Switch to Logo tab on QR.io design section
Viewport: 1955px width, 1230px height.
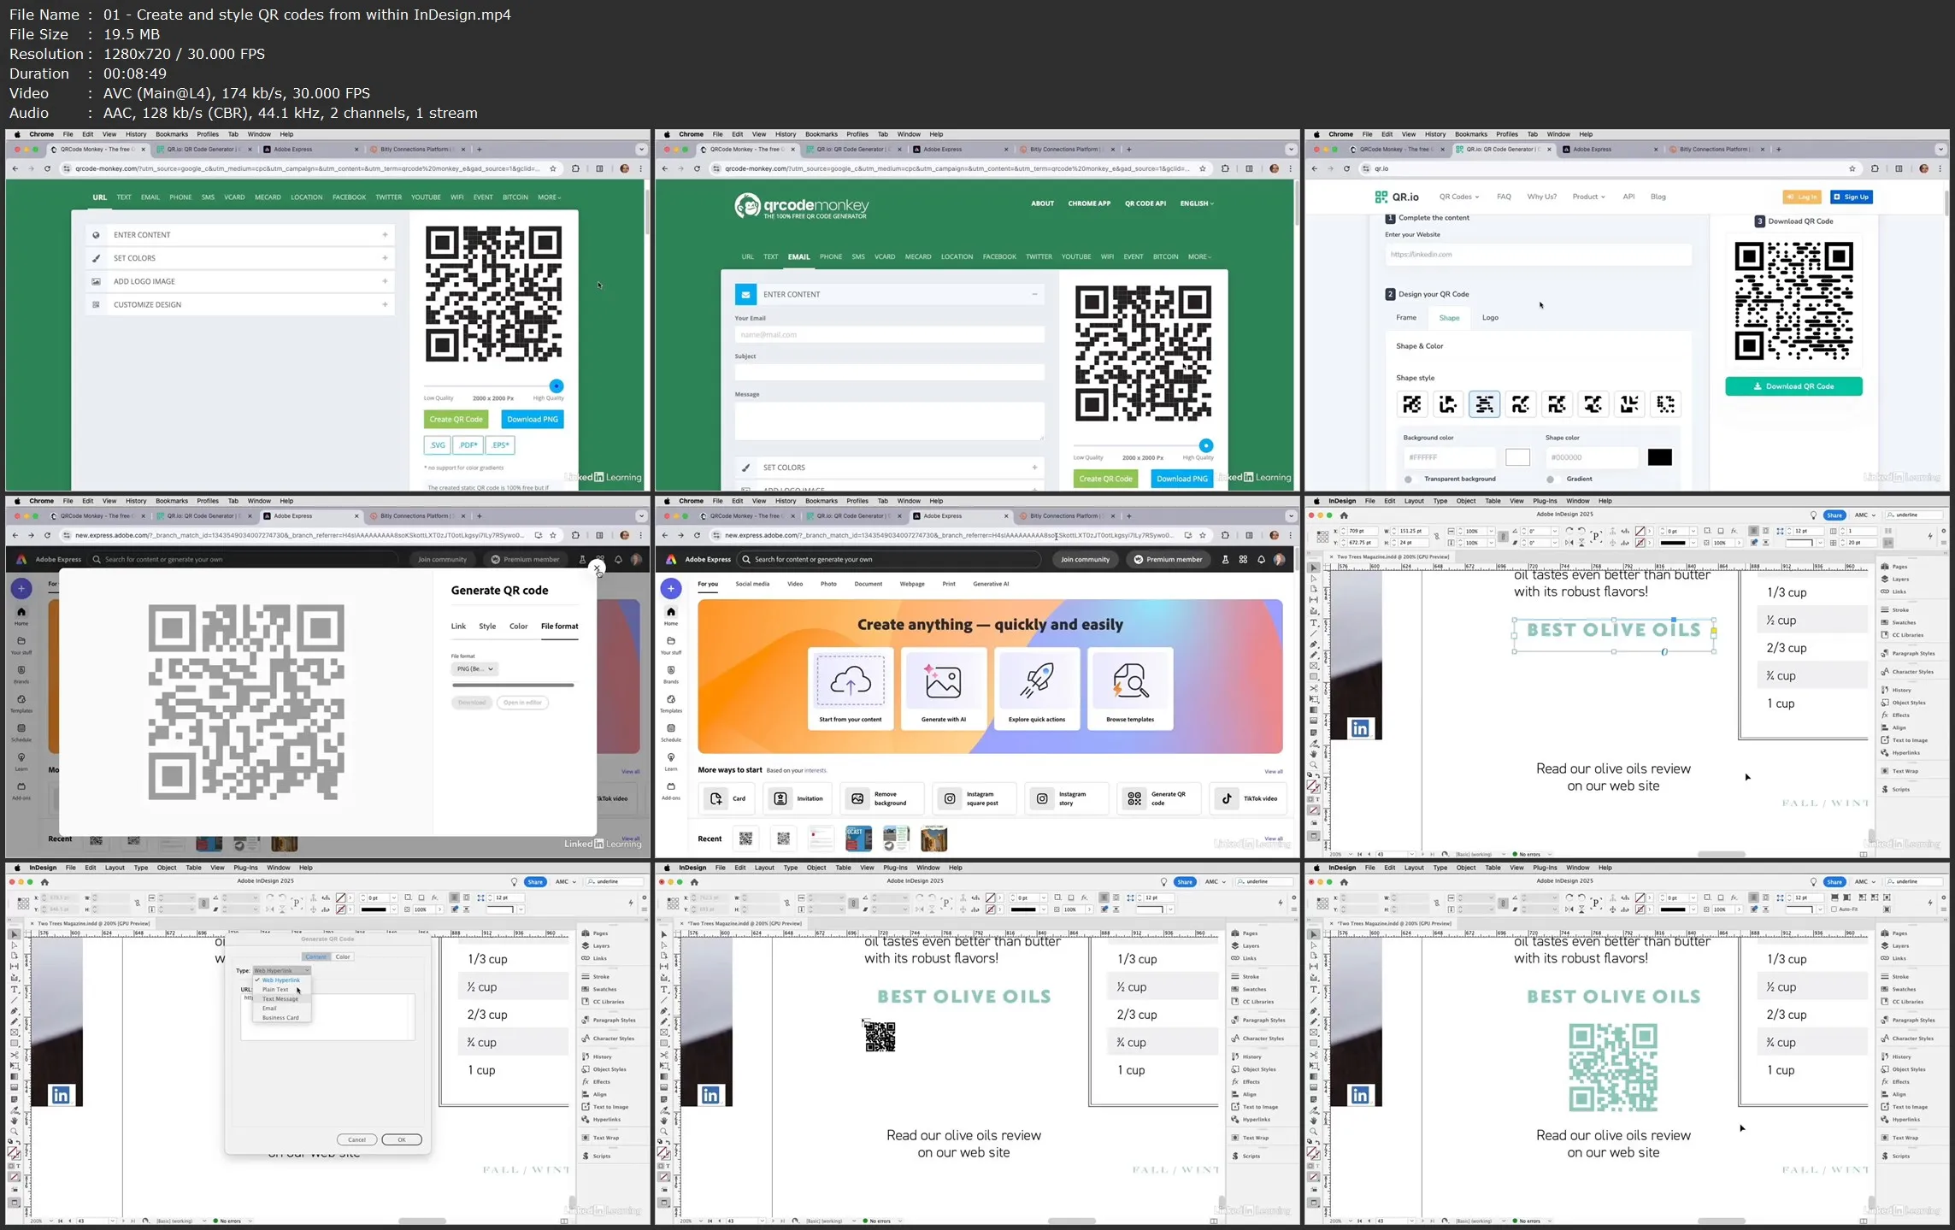click(1490, 318)
